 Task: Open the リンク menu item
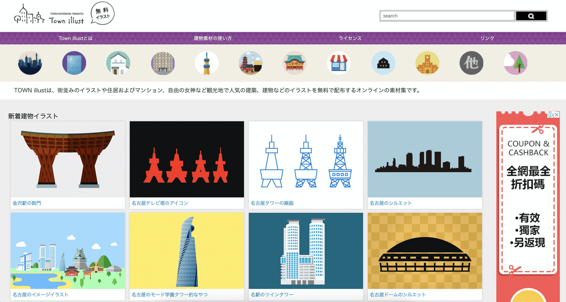[487, 38]
